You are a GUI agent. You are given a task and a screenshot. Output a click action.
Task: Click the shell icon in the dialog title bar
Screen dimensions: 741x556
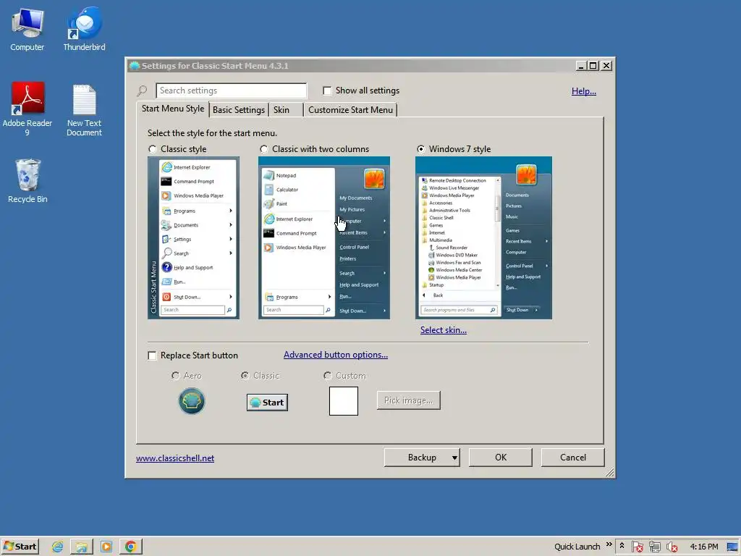[135, 66]
